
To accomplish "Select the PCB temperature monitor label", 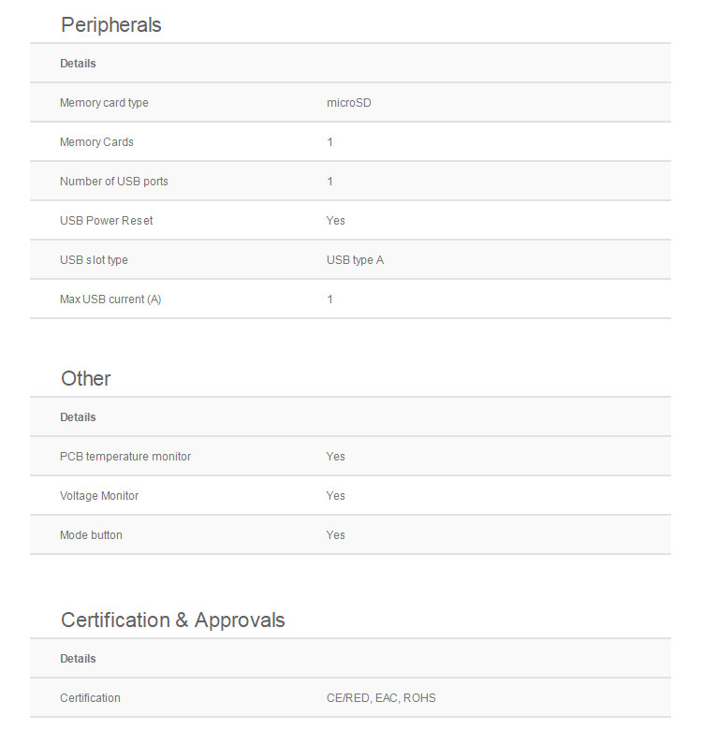I will (x=124, y=457).
